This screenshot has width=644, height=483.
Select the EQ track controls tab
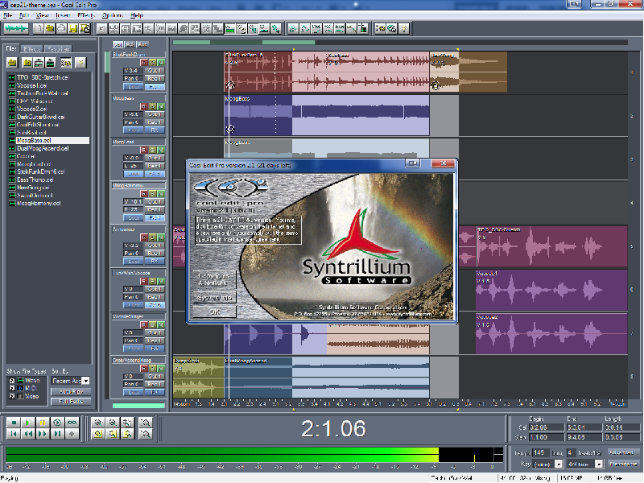[x=130, y=44]
